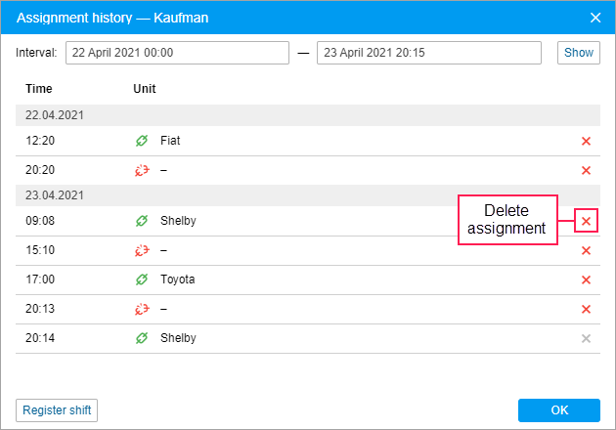Click the red unlink icon at 15:10
Viewport: 616px width, 430px height.
[x=141, y=250]
